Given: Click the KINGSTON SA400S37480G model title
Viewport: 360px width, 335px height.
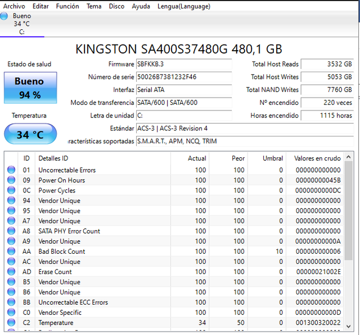Looking at the screenshot, I should pos(179,49).
